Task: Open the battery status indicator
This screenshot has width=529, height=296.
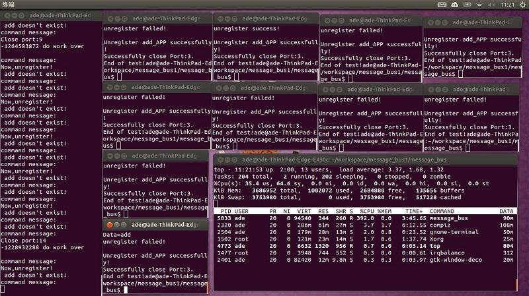Action: point(467,5)
